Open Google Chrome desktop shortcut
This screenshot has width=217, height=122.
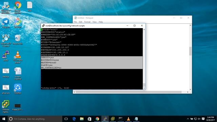pos(18,7)
